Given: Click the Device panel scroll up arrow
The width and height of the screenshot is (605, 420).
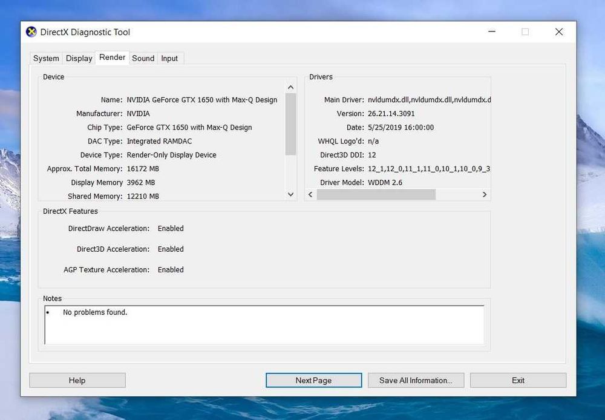Looking at the screenshot, I should (x=291, y=88).
